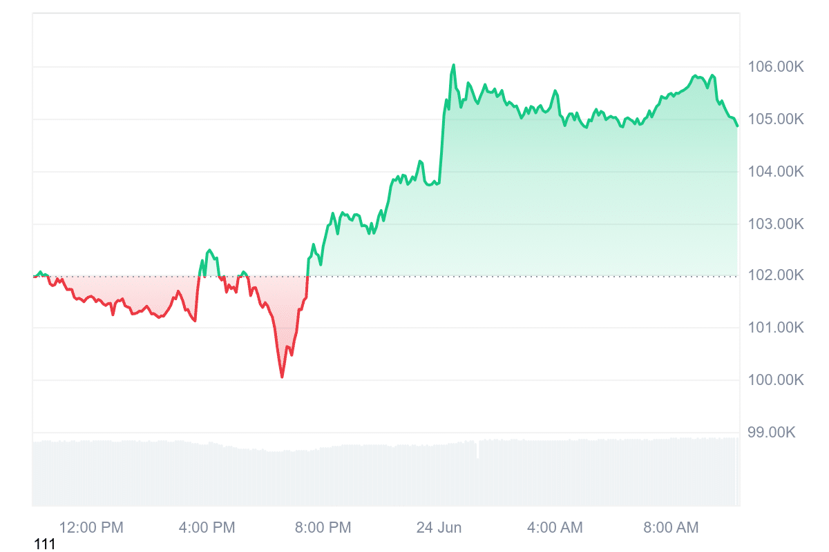Click the notch gap in the volume bars

pyautogui.click(x=477, y=451)
